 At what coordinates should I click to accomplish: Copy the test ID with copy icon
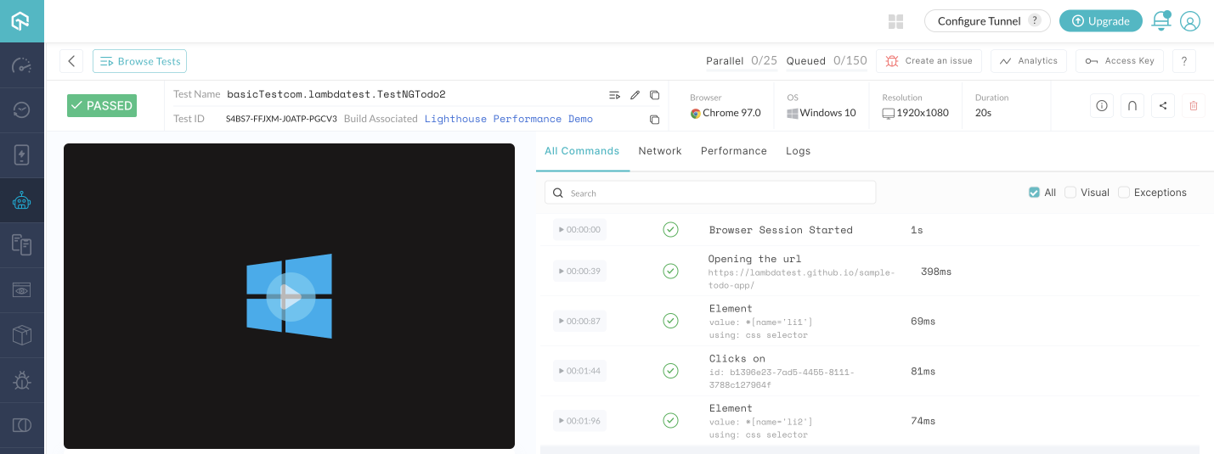(654, 120)
